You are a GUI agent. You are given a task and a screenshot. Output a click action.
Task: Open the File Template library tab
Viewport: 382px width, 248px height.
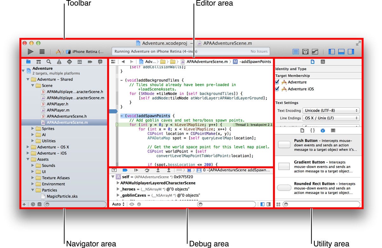coord(302,130)
